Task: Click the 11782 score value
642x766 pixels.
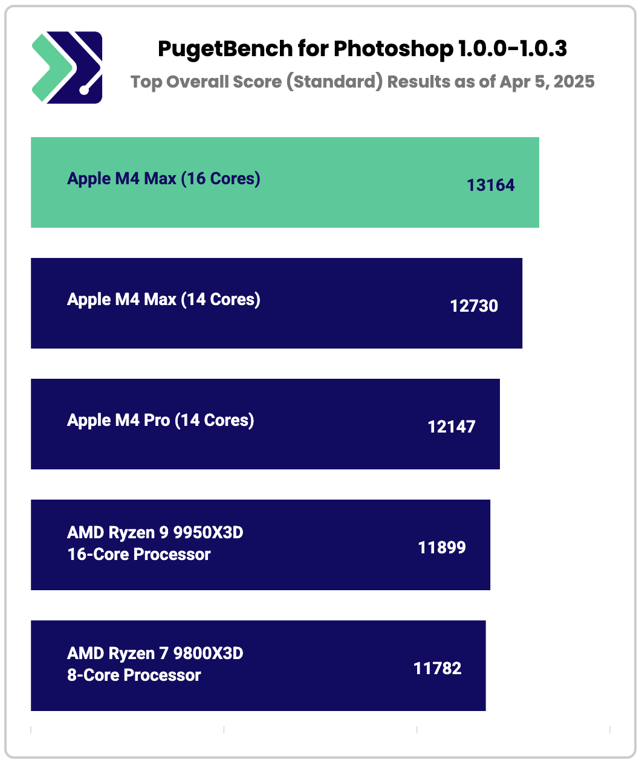Action: (x=438, y=668)
